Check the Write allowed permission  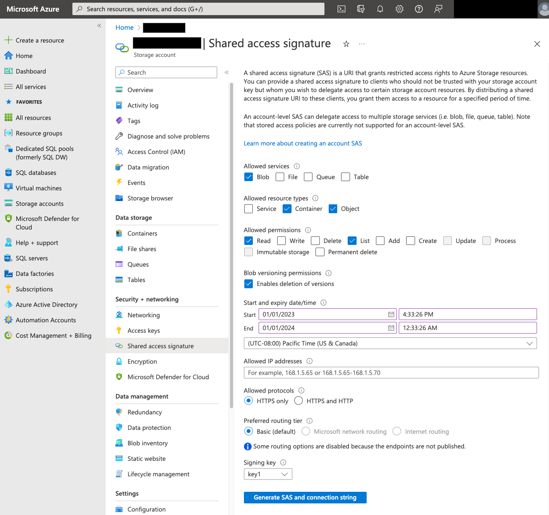(281, 240)
